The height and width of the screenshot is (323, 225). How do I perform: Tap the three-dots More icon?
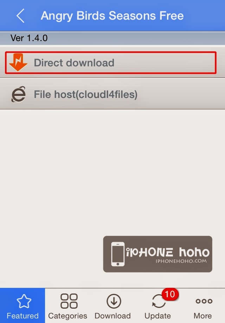204,301
